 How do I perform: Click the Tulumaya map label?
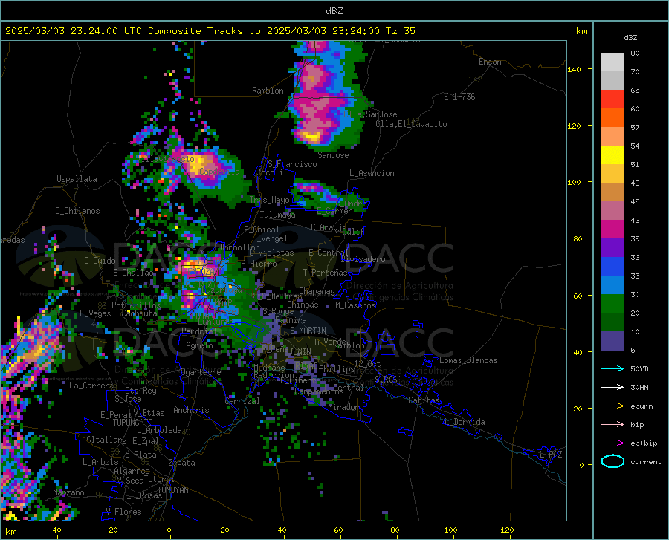click(278, 215)
